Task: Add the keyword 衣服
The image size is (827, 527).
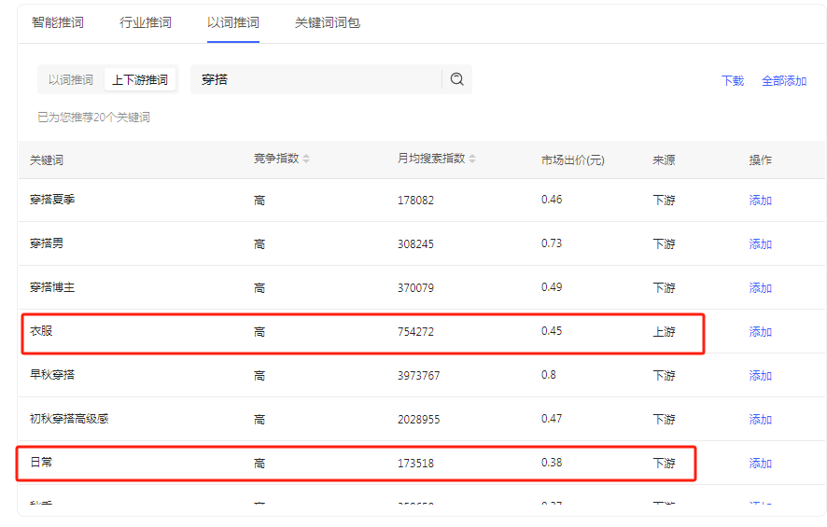Action: 760,332
